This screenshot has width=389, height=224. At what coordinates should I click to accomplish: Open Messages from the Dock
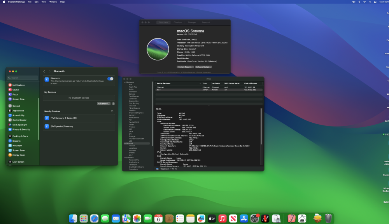(105, 219)
